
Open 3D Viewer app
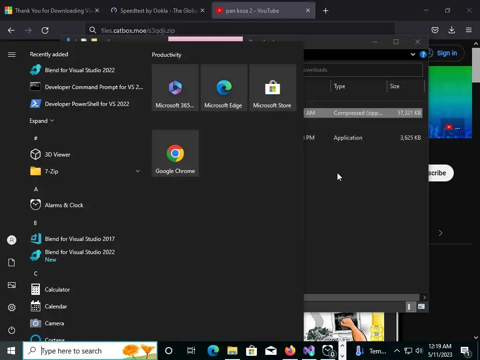point(87,155)
